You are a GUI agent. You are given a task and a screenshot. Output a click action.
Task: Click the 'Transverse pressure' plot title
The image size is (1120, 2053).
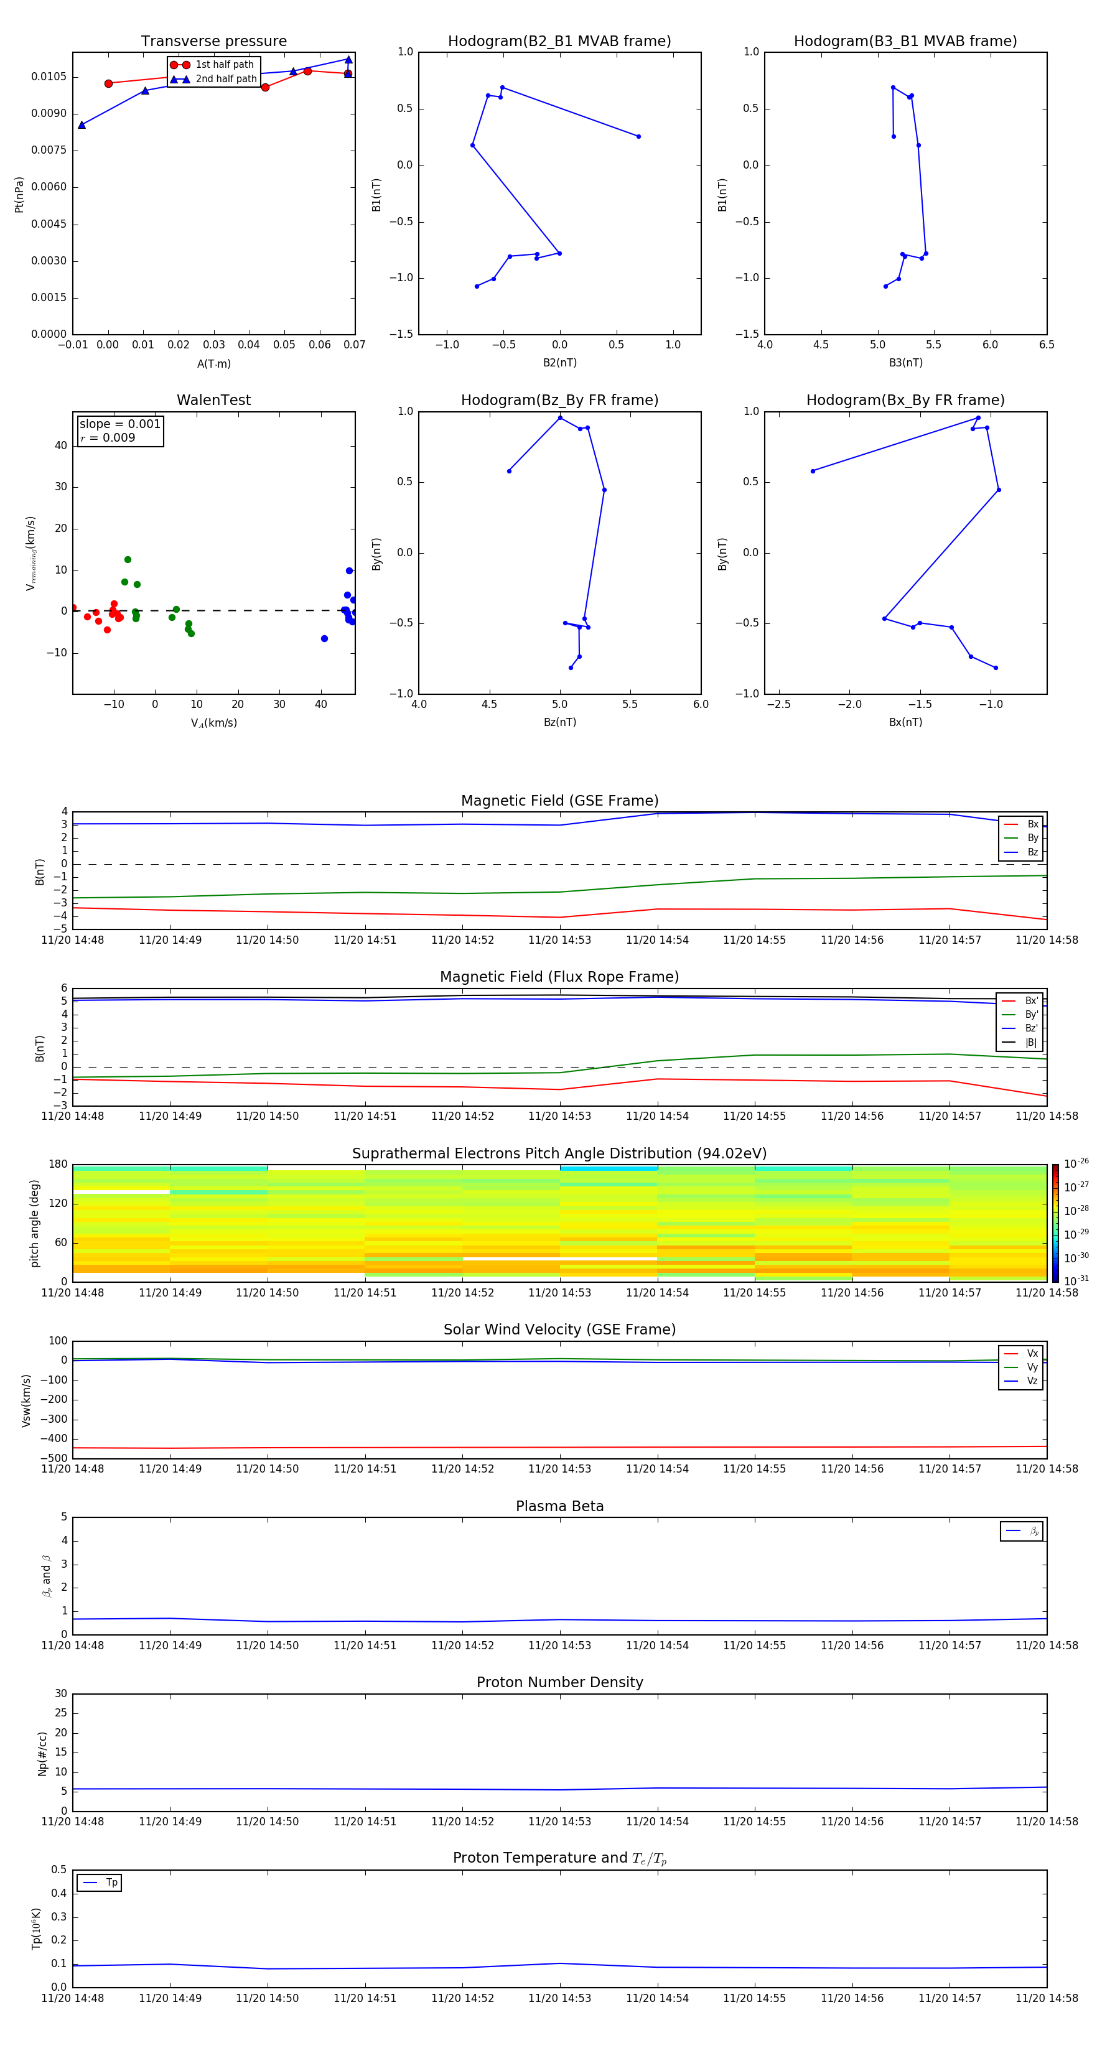213,42
